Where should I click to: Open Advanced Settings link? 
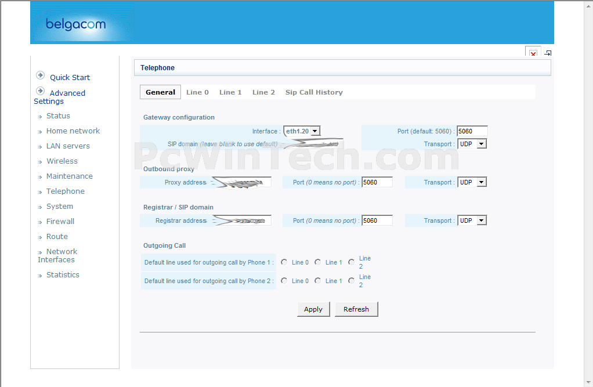59,97
